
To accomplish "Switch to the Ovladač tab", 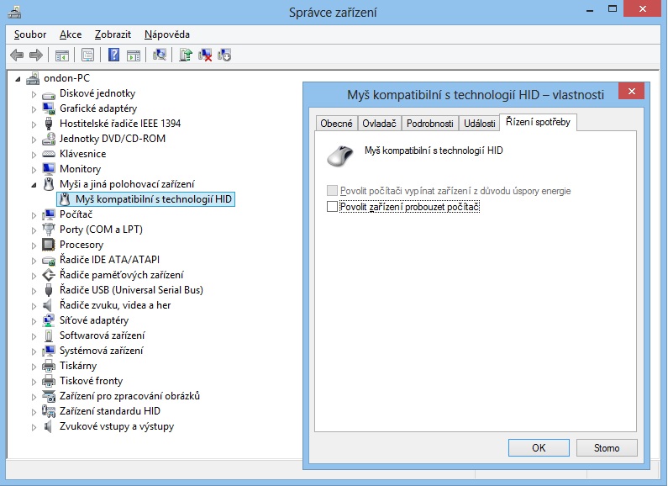I will [x=379, y=124].
